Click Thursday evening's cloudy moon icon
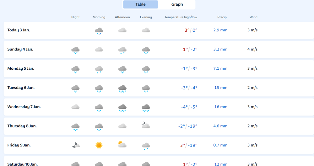 click(145, 126)
